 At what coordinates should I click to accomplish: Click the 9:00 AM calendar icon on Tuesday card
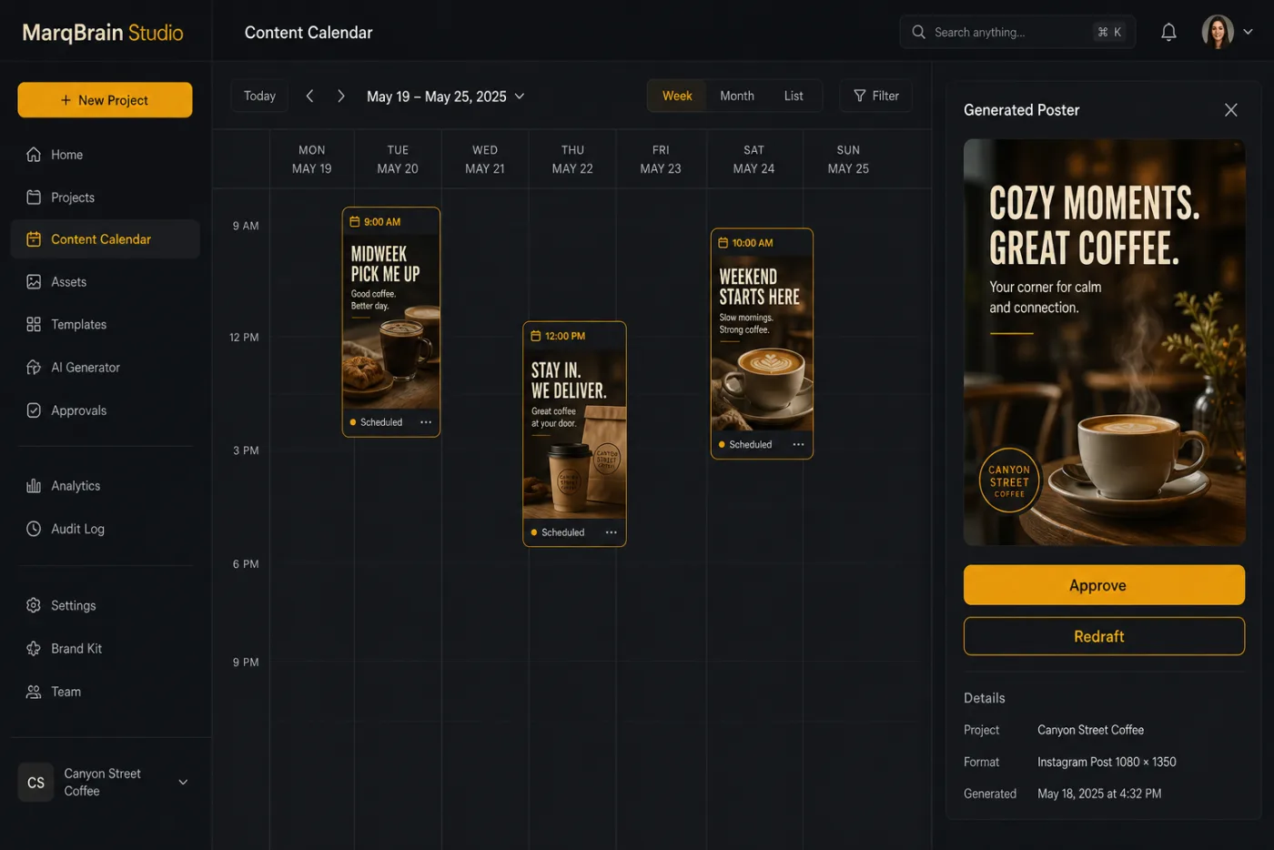point(355,222)
